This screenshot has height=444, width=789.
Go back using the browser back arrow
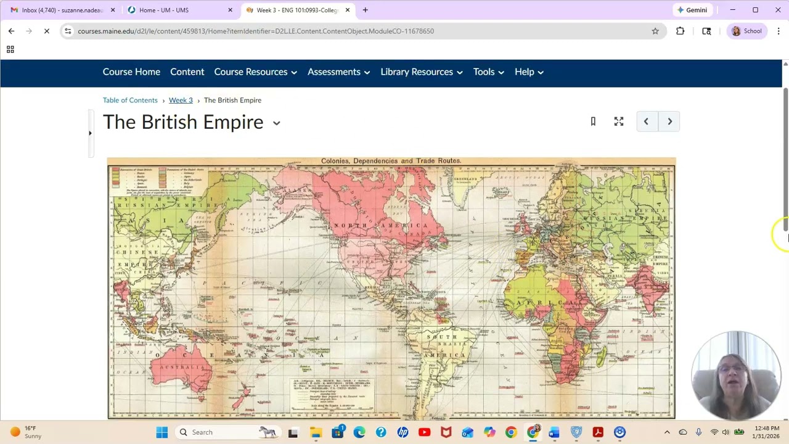pos(11,31)
